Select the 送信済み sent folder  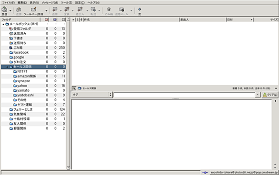tap(33, 33)
